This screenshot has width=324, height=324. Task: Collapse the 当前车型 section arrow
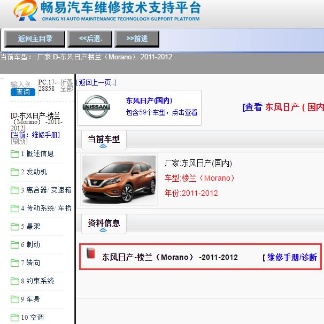coord(103,146)
